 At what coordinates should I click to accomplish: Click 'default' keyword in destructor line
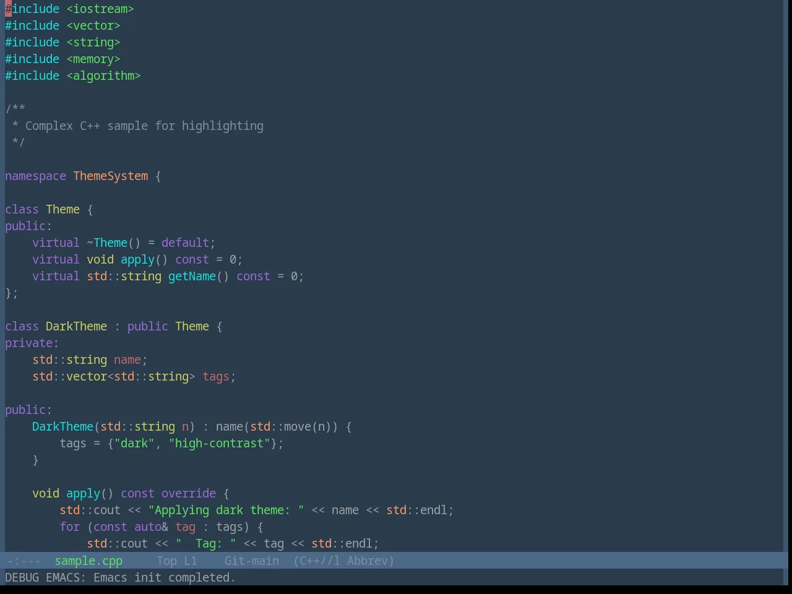click(185, 243)
